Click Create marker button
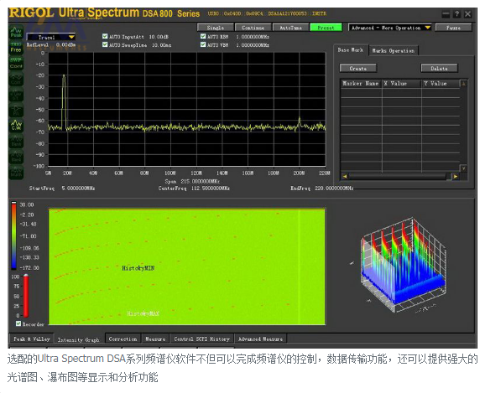 point(358,68)
